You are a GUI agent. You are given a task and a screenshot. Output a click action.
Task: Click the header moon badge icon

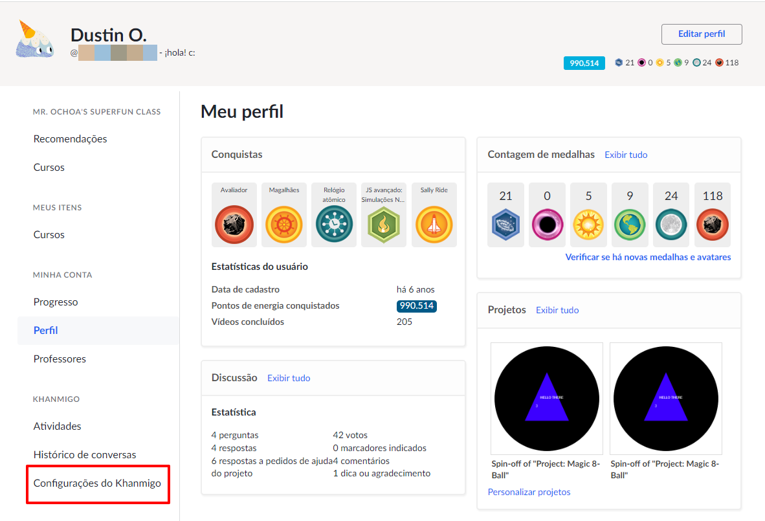pos(696,62)
